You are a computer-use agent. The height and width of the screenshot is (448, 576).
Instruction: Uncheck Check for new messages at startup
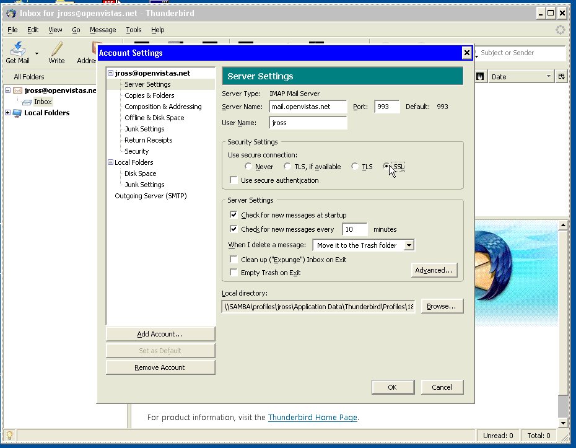click(x=233, y=214)
